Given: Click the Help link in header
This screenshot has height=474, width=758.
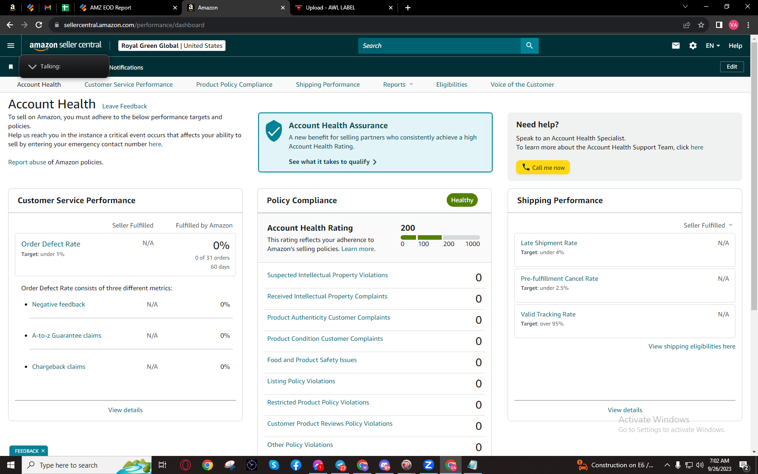Looking at the screenshot, I should coord(735,46).
